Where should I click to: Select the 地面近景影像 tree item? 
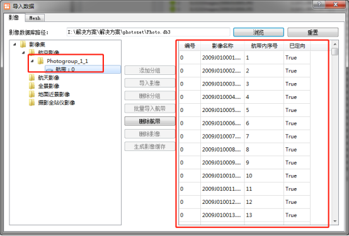point(54,94)
